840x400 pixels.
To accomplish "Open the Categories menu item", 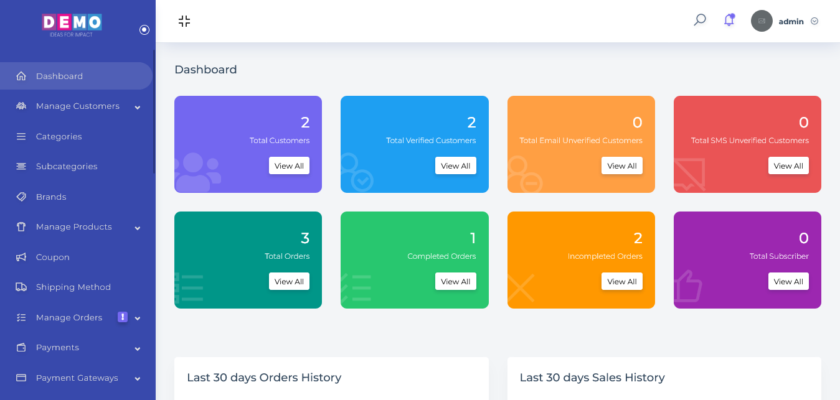I will [x=59, y=136].
